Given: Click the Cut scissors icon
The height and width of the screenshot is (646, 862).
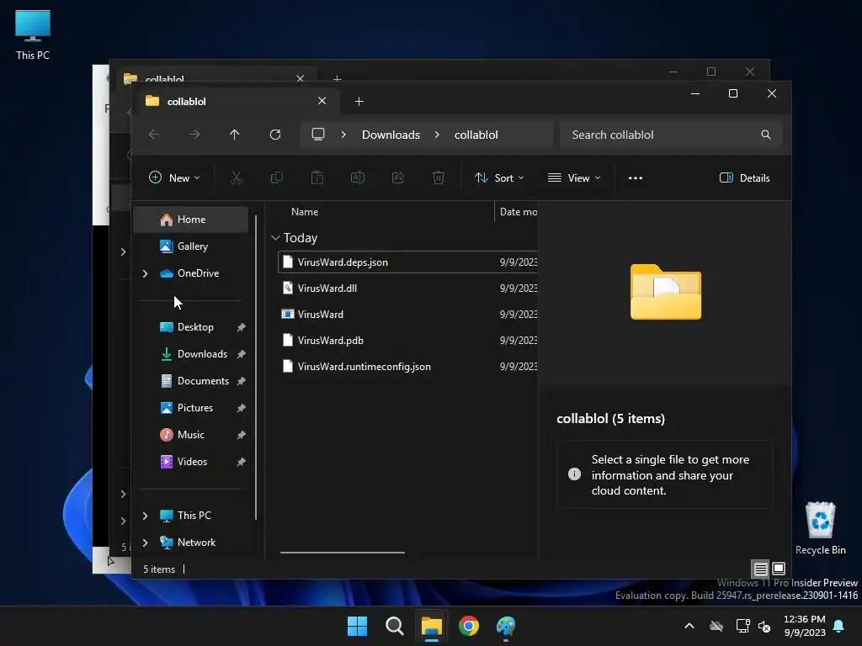Looking at the screenshot, I should coord(236,177).
